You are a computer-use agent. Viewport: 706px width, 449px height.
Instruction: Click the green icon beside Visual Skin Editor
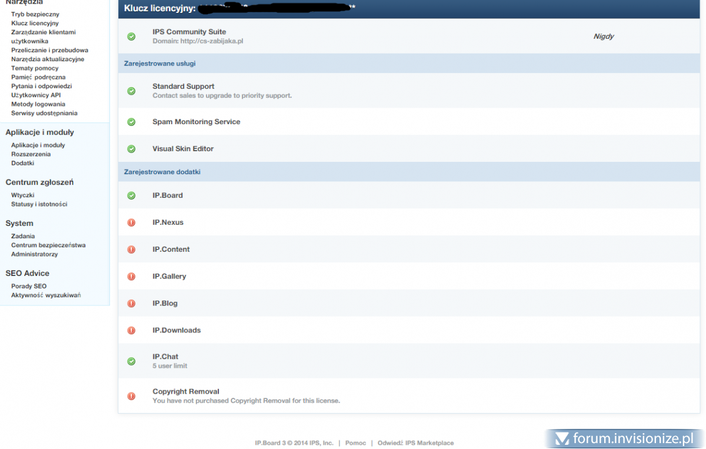pos(131,149)
